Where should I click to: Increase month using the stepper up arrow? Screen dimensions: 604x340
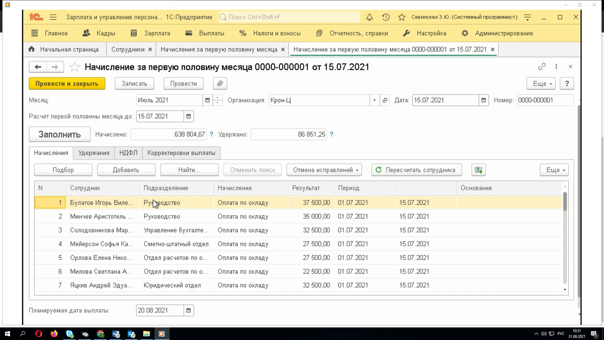pos(217,97)
